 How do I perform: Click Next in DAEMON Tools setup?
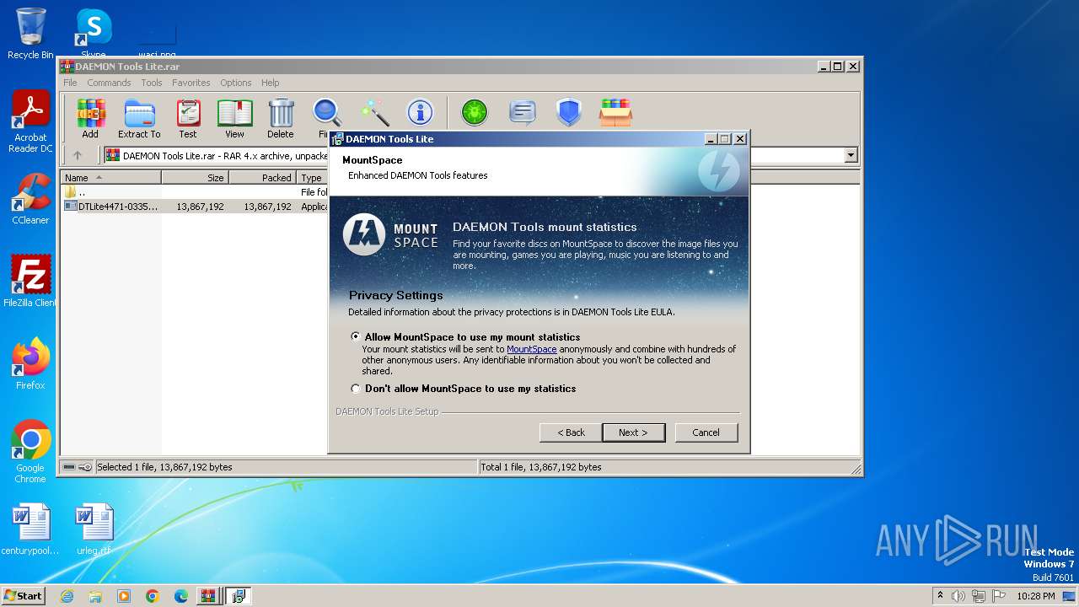633,432
